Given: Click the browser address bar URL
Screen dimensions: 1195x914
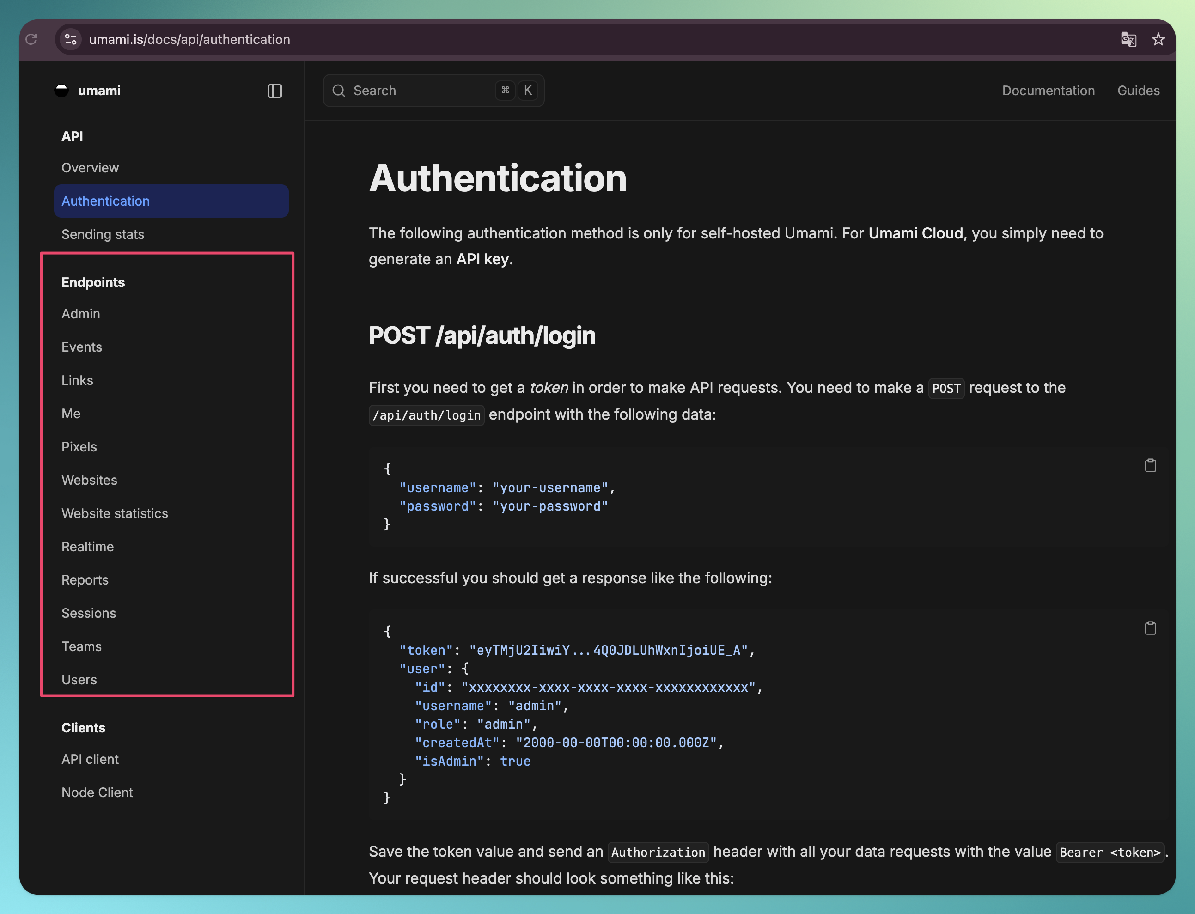Looking at the screenshot, I should point(189,39).
